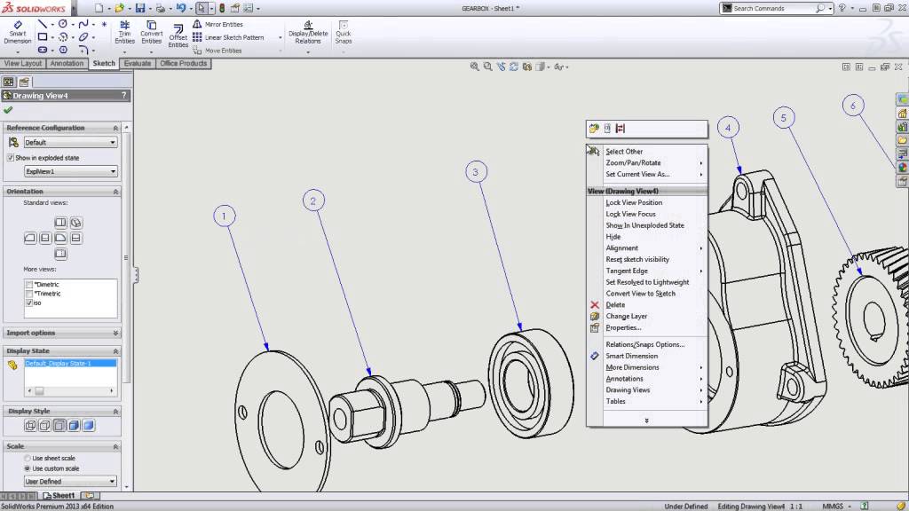Viewport: 909px width, 511px height.
Task: Collapse the Orientation section
Action: (115, 192)
